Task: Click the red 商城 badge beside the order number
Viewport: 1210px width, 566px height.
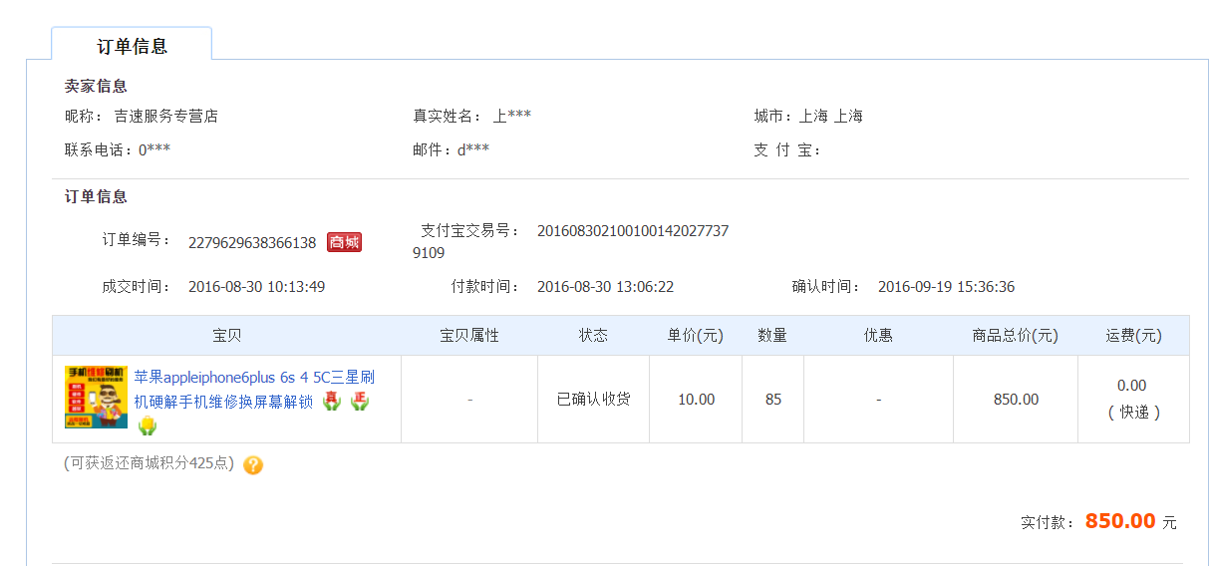Action: (344, 242)
